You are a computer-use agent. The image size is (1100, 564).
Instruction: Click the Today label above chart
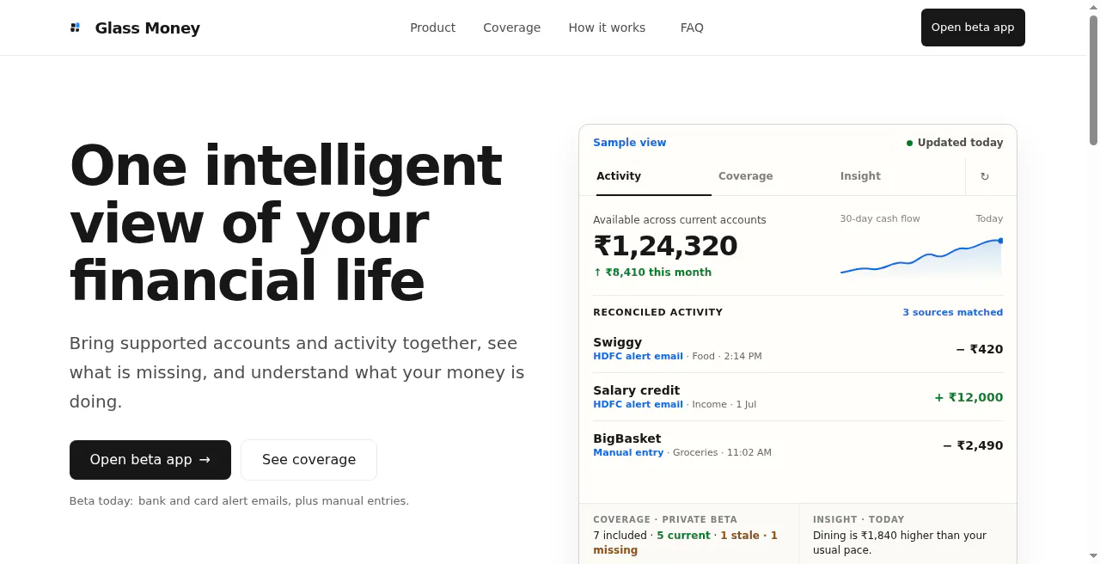989,219
